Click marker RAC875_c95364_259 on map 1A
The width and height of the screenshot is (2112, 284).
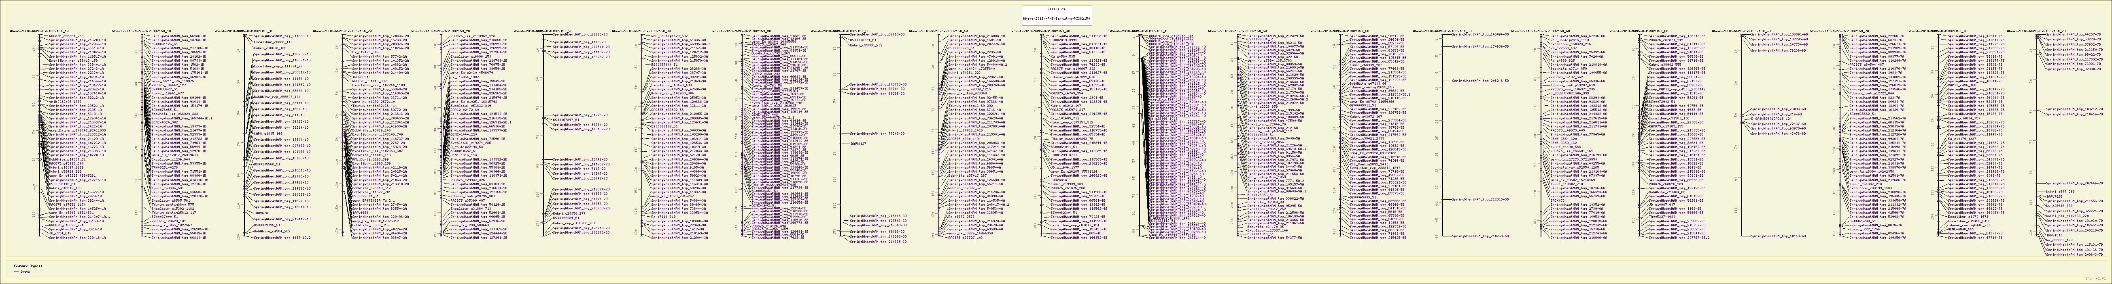(x=66, y=36)
